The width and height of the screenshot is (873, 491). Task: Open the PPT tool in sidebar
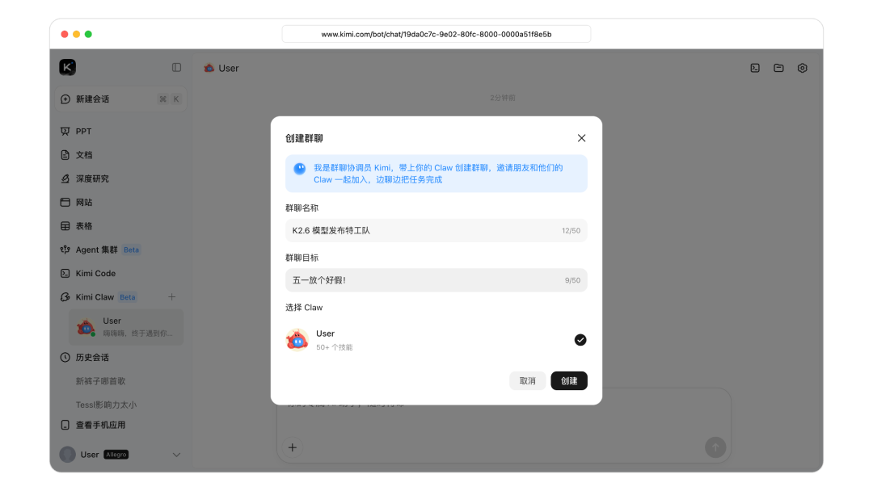pos(83,131)
